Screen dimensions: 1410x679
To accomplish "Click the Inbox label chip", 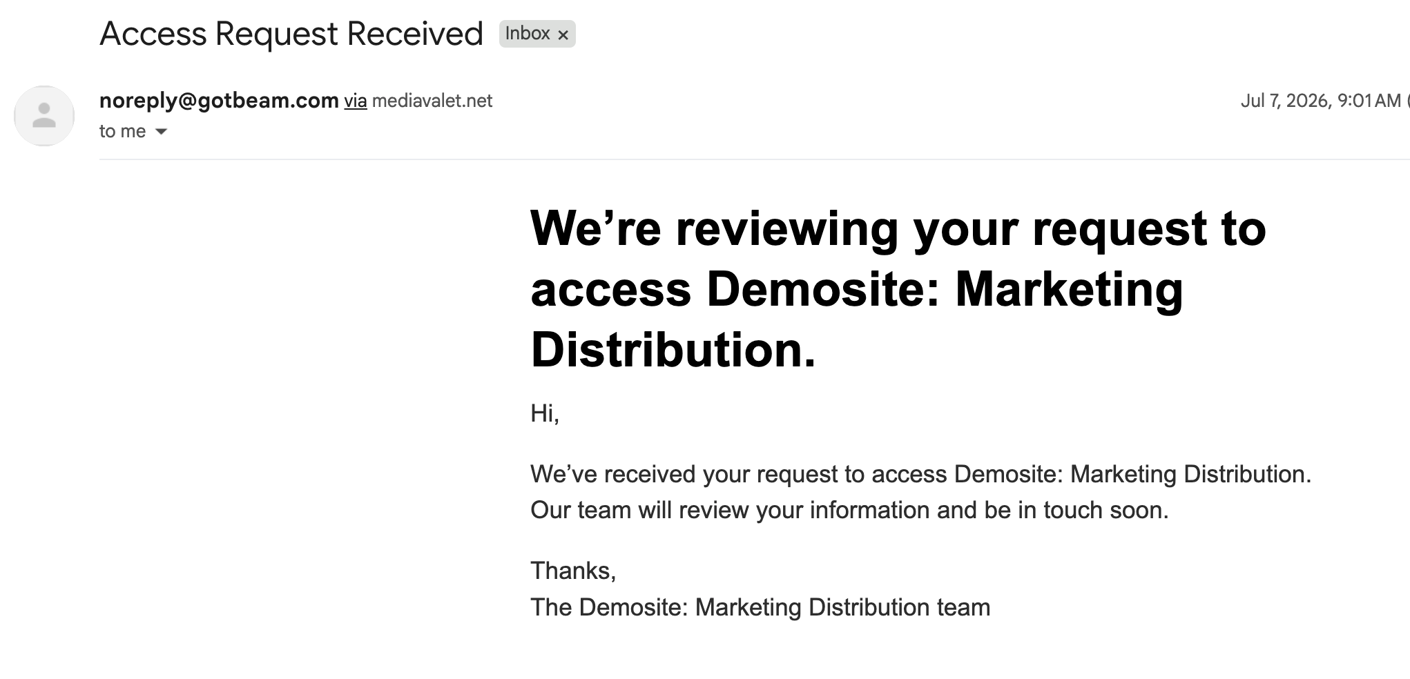I will coord(537,34).
